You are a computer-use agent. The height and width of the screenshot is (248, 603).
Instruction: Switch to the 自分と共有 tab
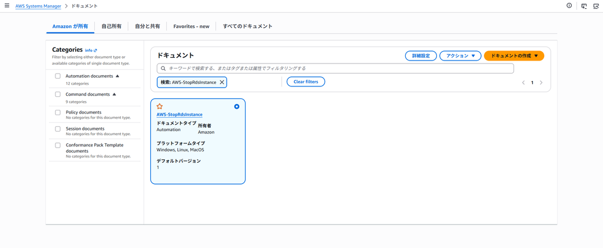click(147, 26)
